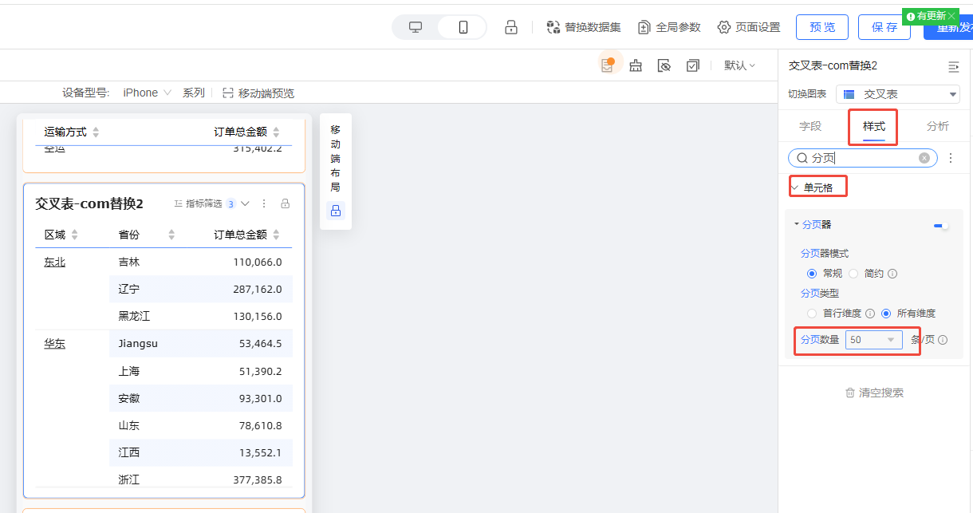Screen dimensions: 973x513
Task: Collapse the right panel via title icon
Action: click(x=953, y=66)
